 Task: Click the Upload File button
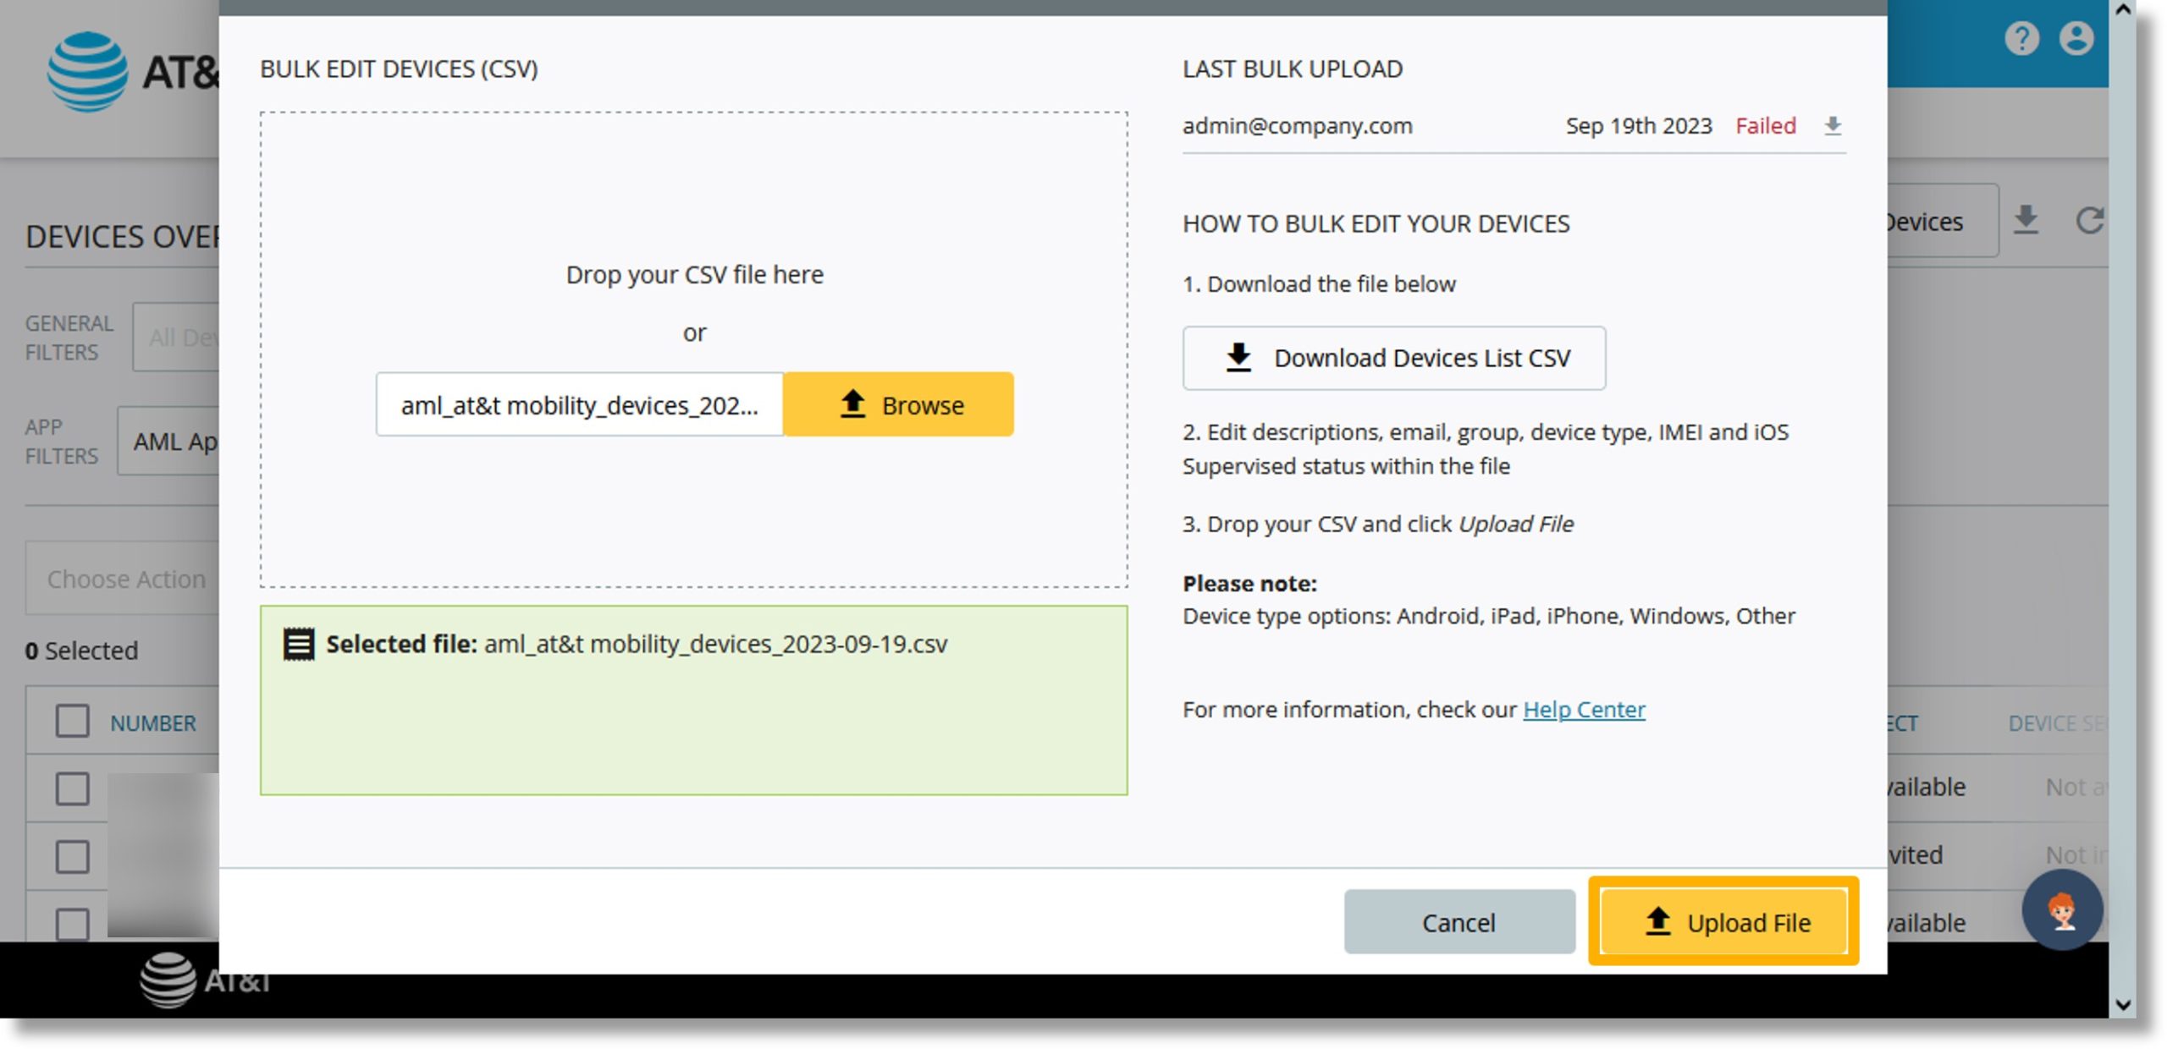pos(1728,922)
